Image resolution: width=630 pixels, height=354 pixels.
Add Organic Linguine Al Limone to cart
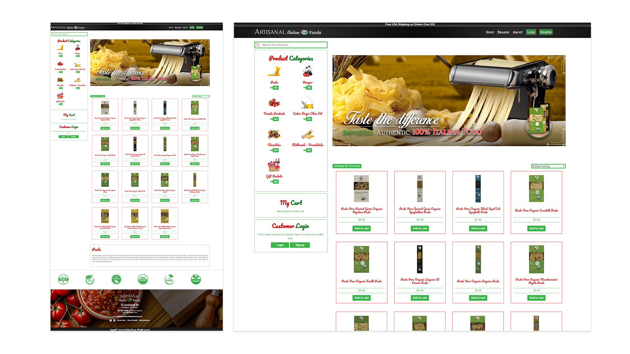(x=420, y=298)
